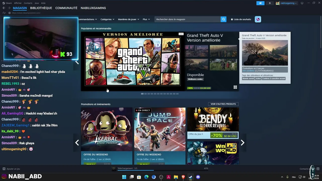Open the Recommandations store dropdown
Viewport: 322px width, 181px height.
click(x=88, y=19)
